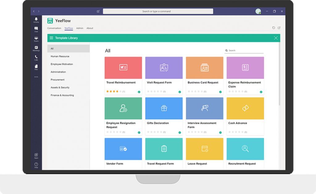Toggle the Template Library hamburger menu
This screenshot has width=316, height=194.
coord(52,38)
